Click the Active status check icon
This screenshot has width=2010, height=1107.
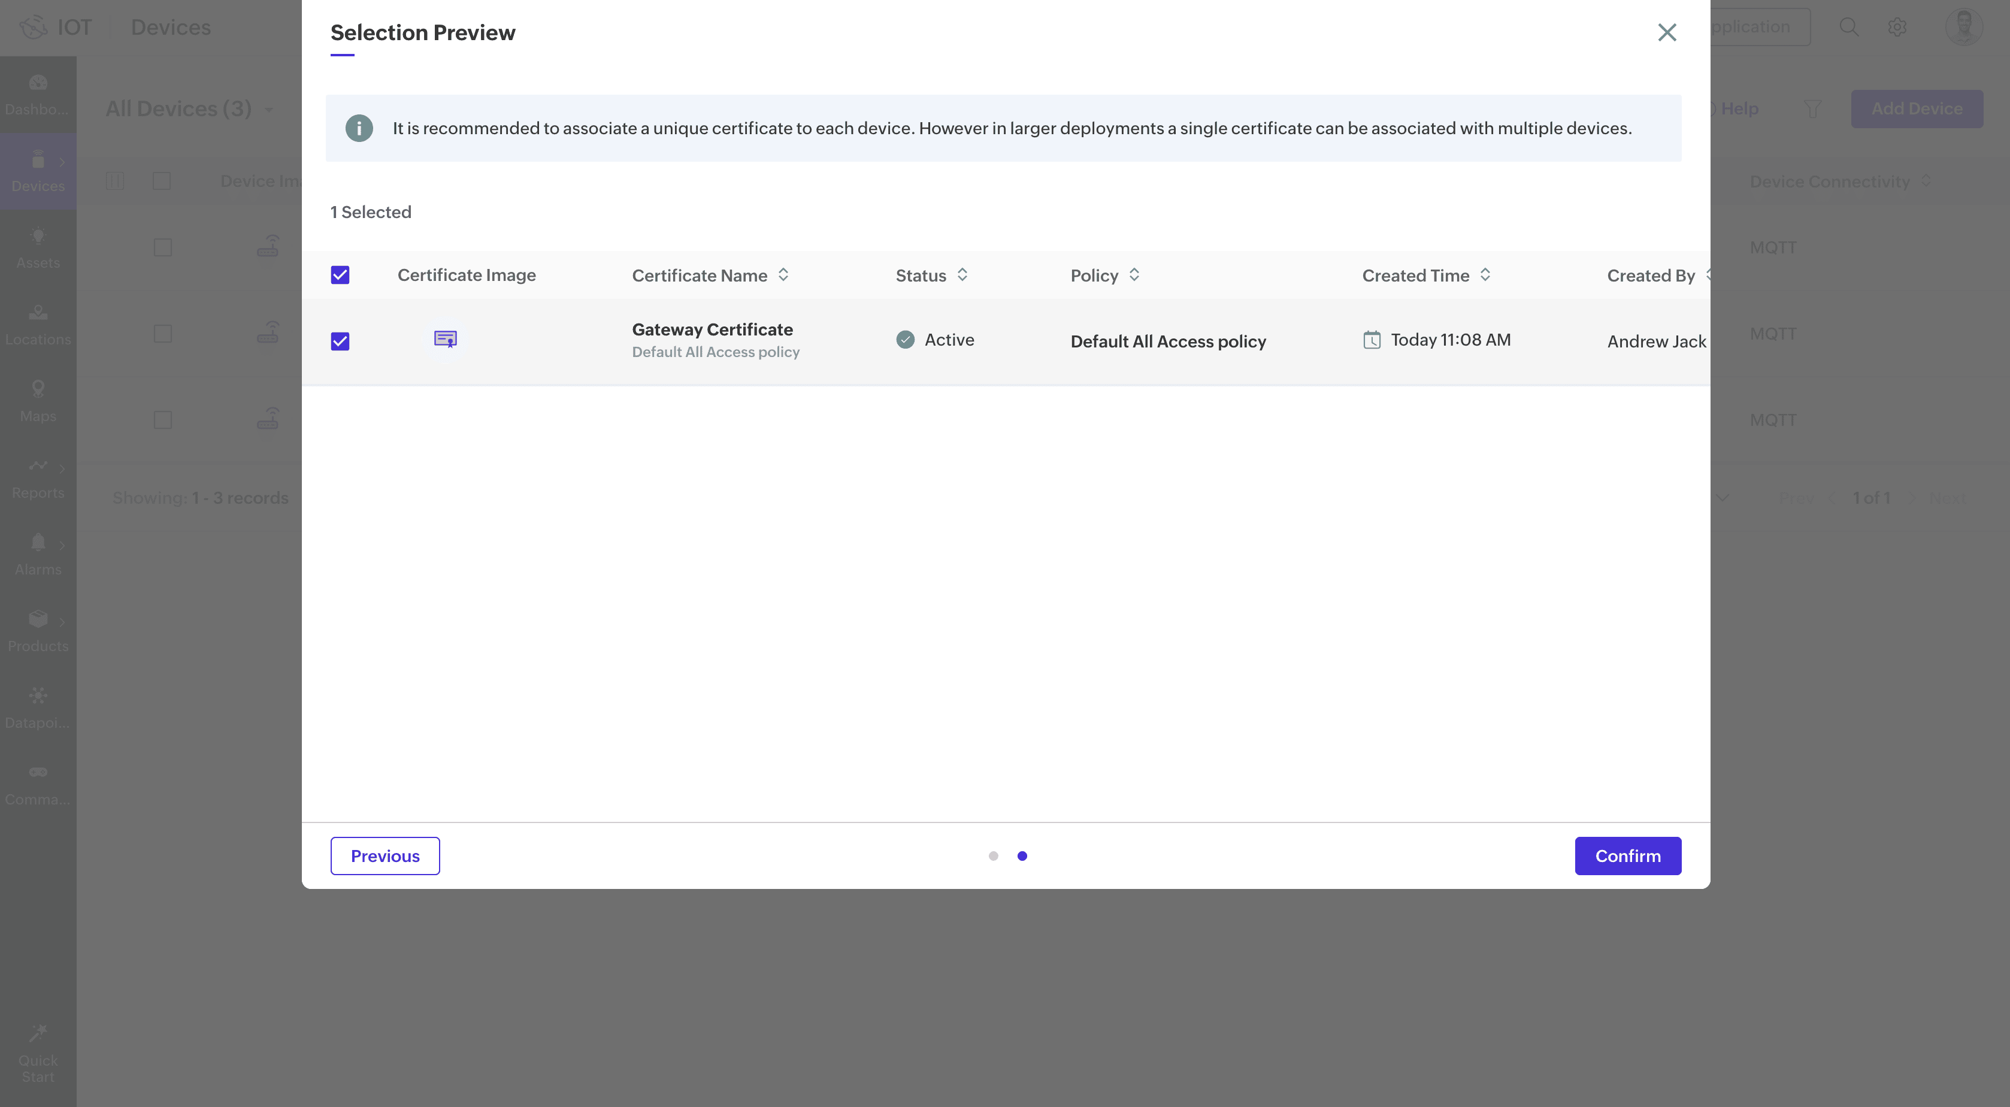click(x=905, y=340)
